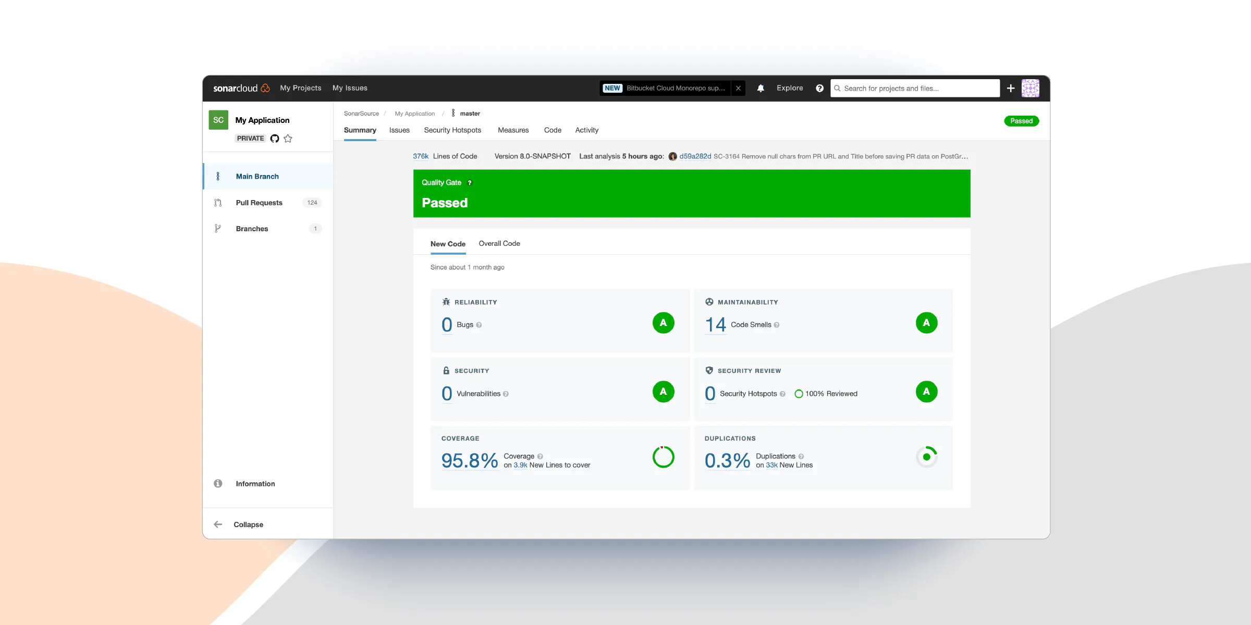The width and height of the screenshot is (1251, 625).
Task: Click the GitHub icon under My Application
Action: tap(275, 139)
